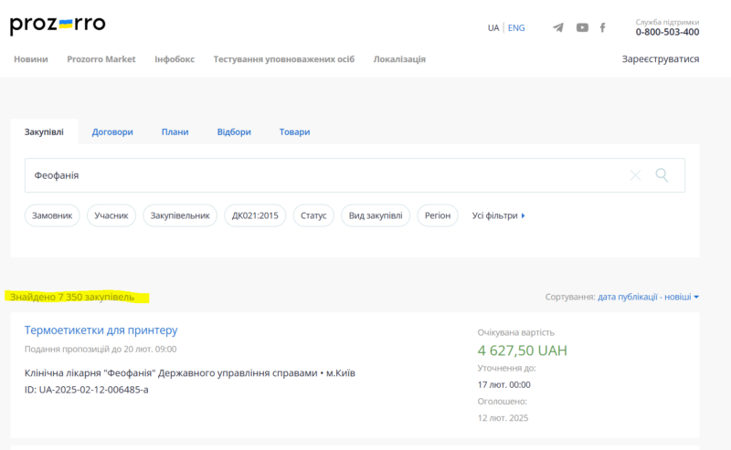Click announcement date 12 лют. 2025

tap(503, 418)
